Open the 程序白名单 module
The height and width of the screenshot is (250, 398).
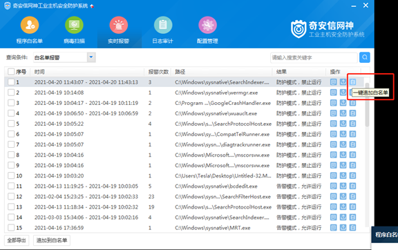coord(30,30)
